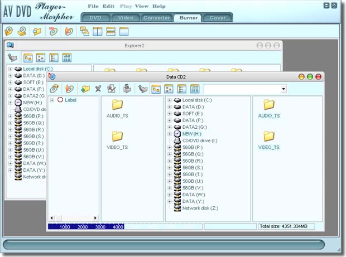The height and width of the screenshot is (257, 346).
Task: Click the Total size status text
Action: point(283,226)
